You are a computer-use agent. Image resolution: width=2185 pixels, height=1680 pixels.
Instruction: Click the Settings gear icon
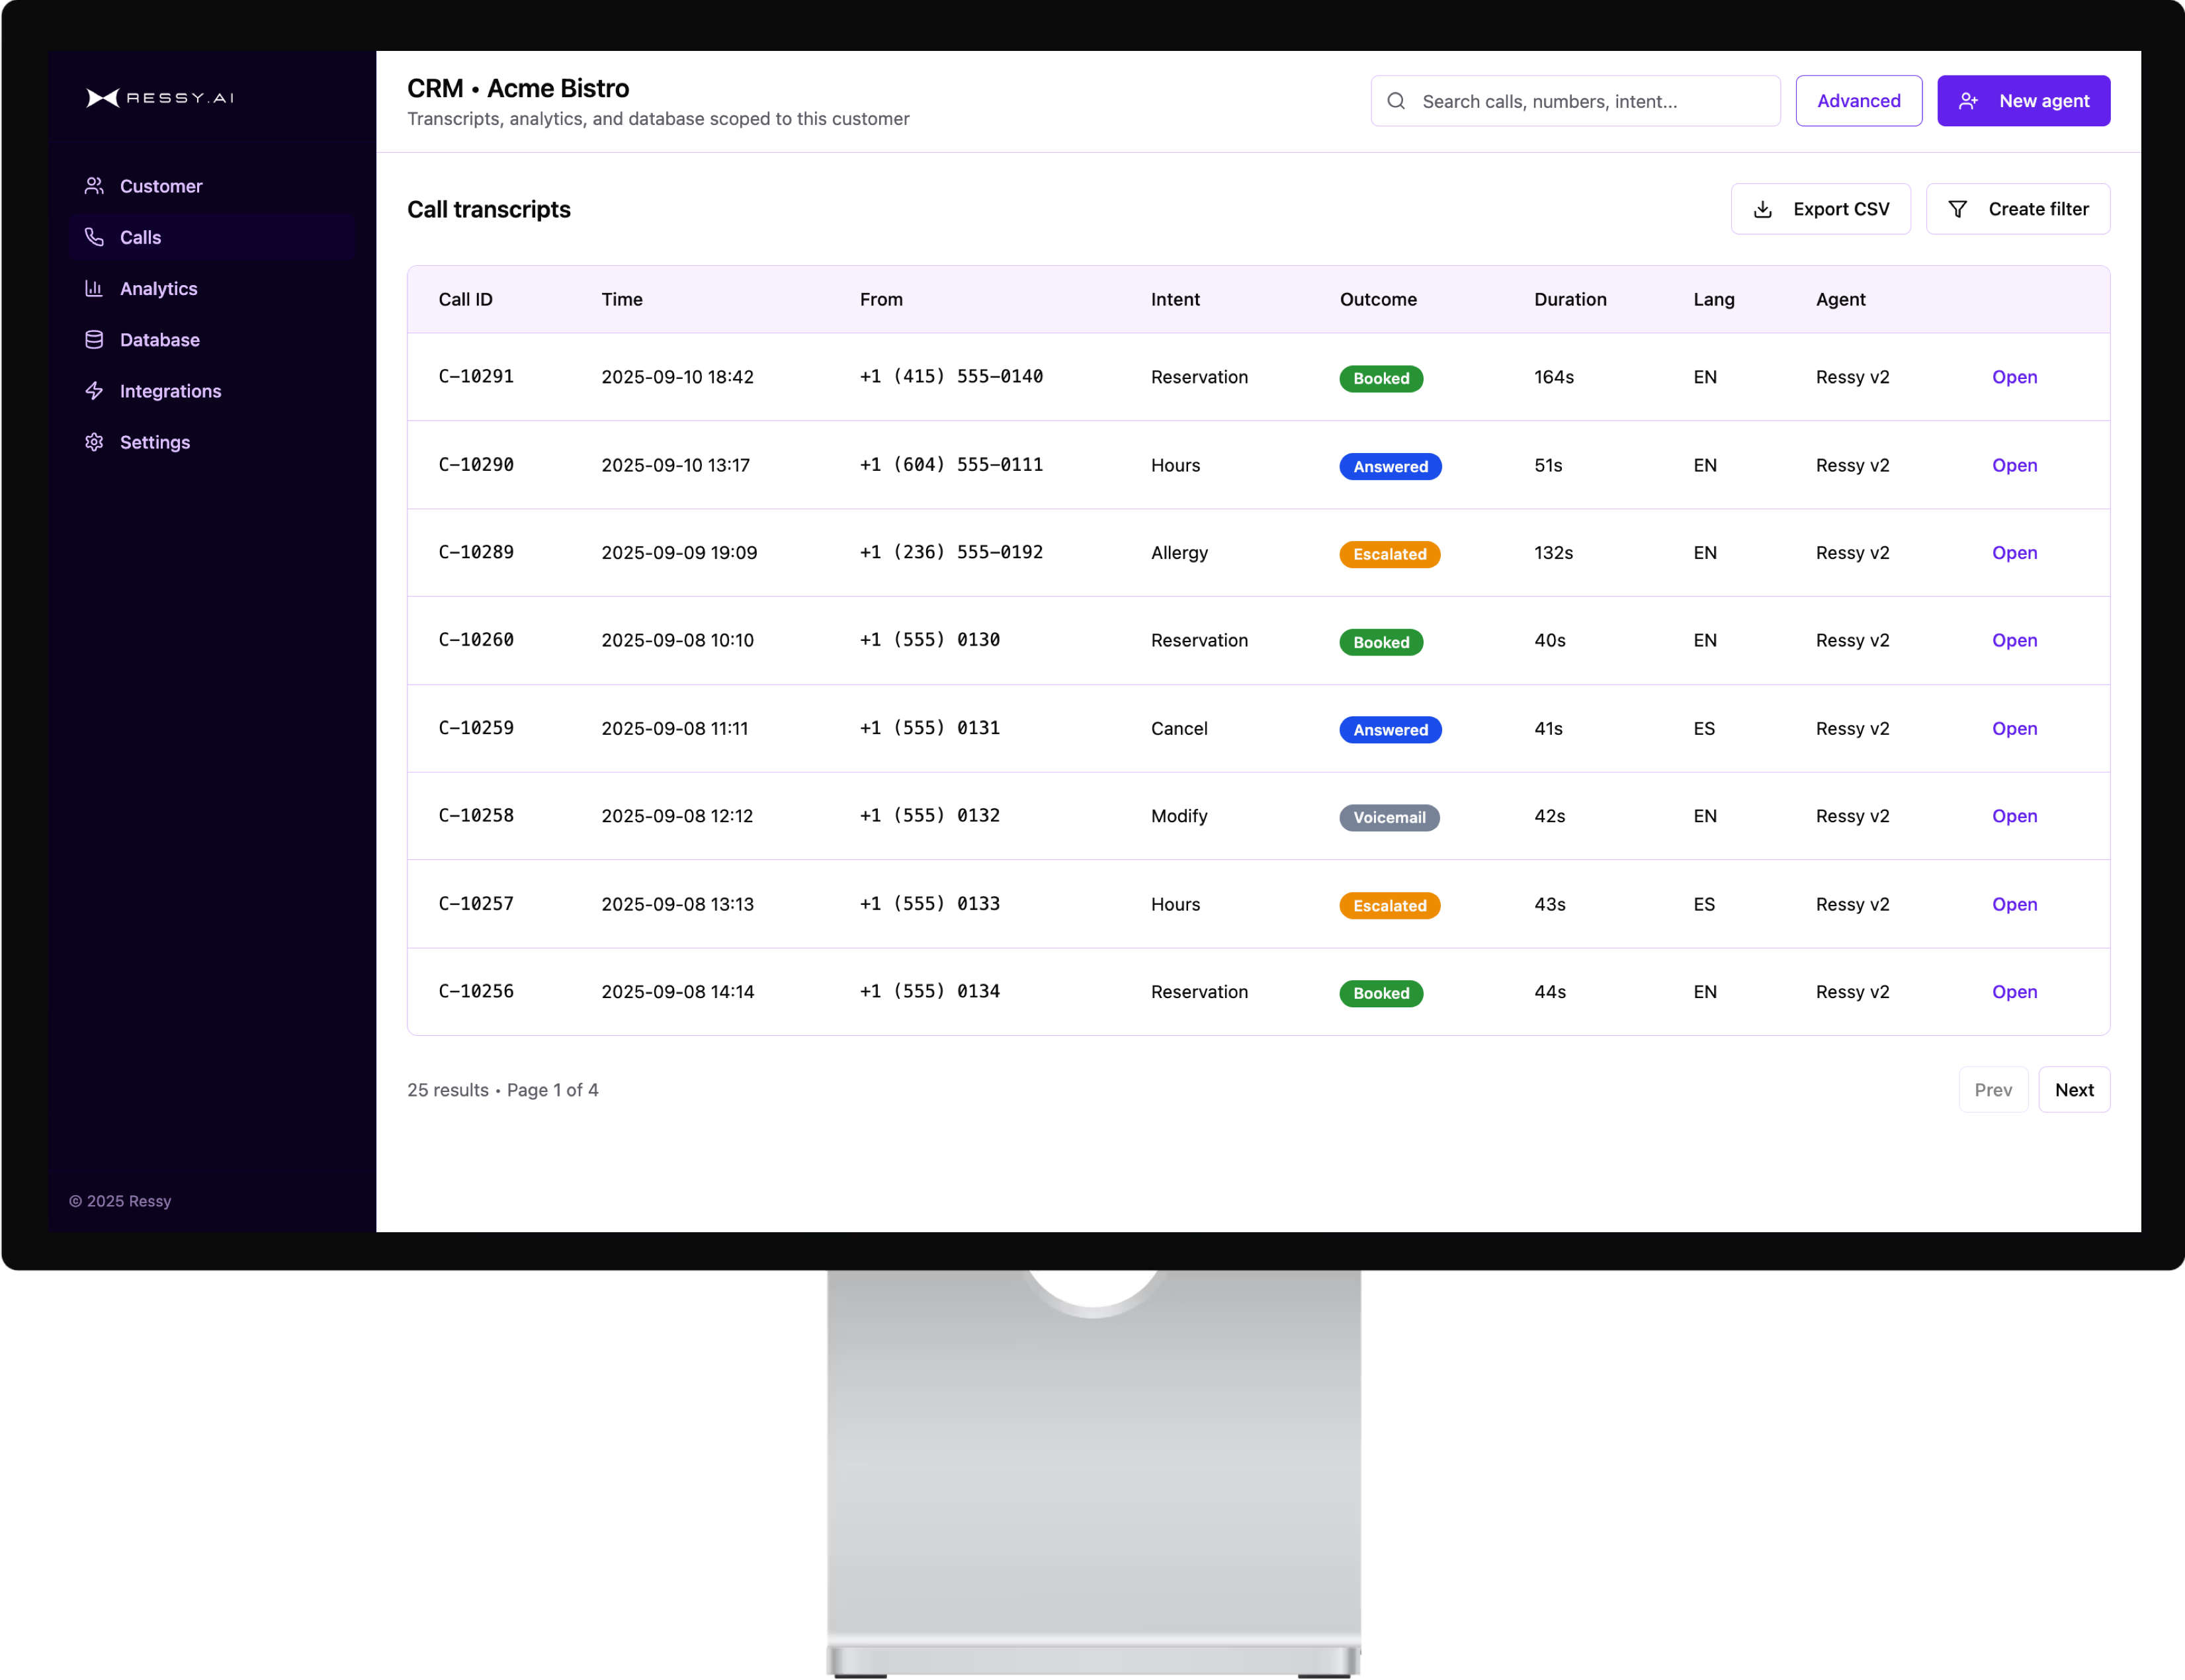pos(94,442)
